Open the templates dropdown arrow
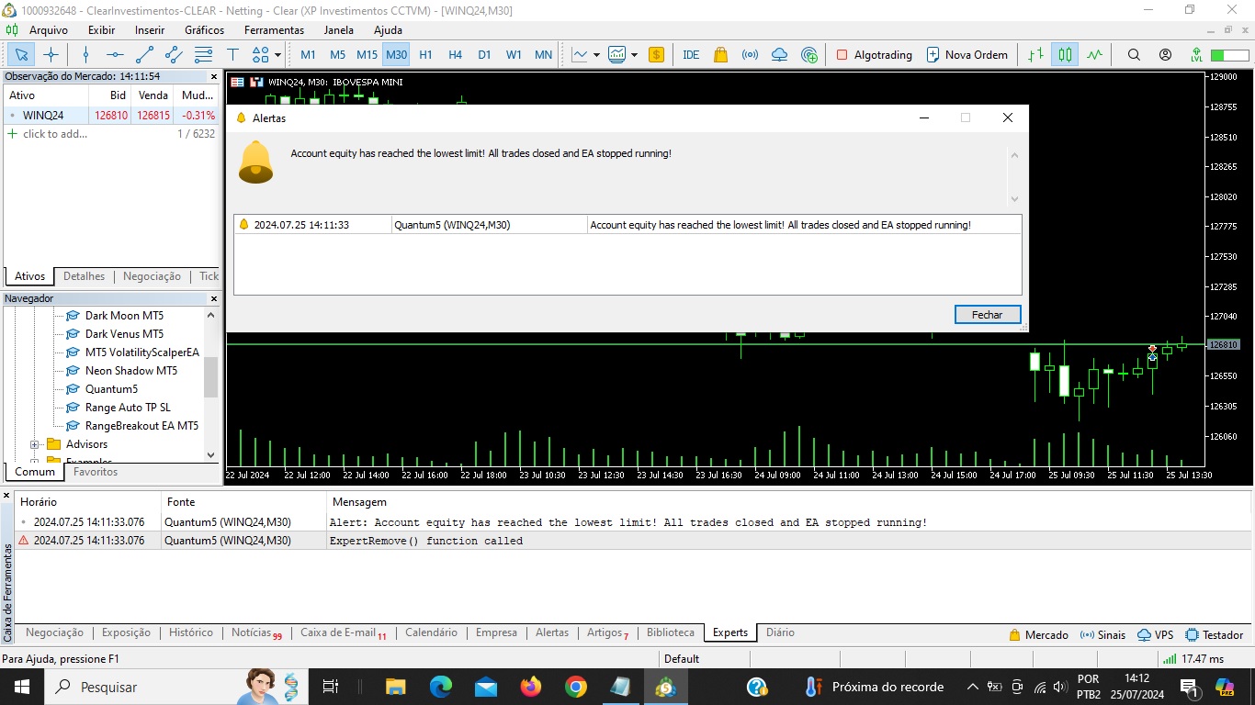This screenshot has width=1255, height=705. click(634, 55)
